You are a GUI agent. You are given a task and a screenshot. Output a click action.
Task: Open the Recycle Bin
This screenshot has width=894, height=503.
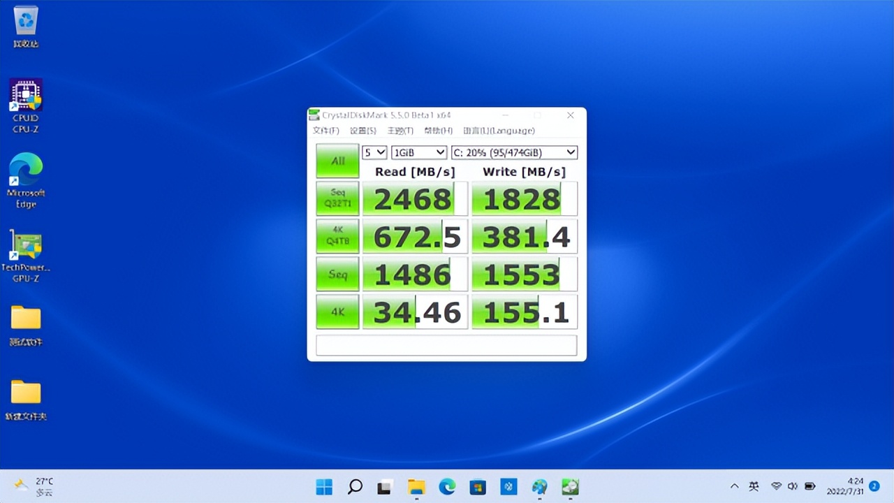25,20
